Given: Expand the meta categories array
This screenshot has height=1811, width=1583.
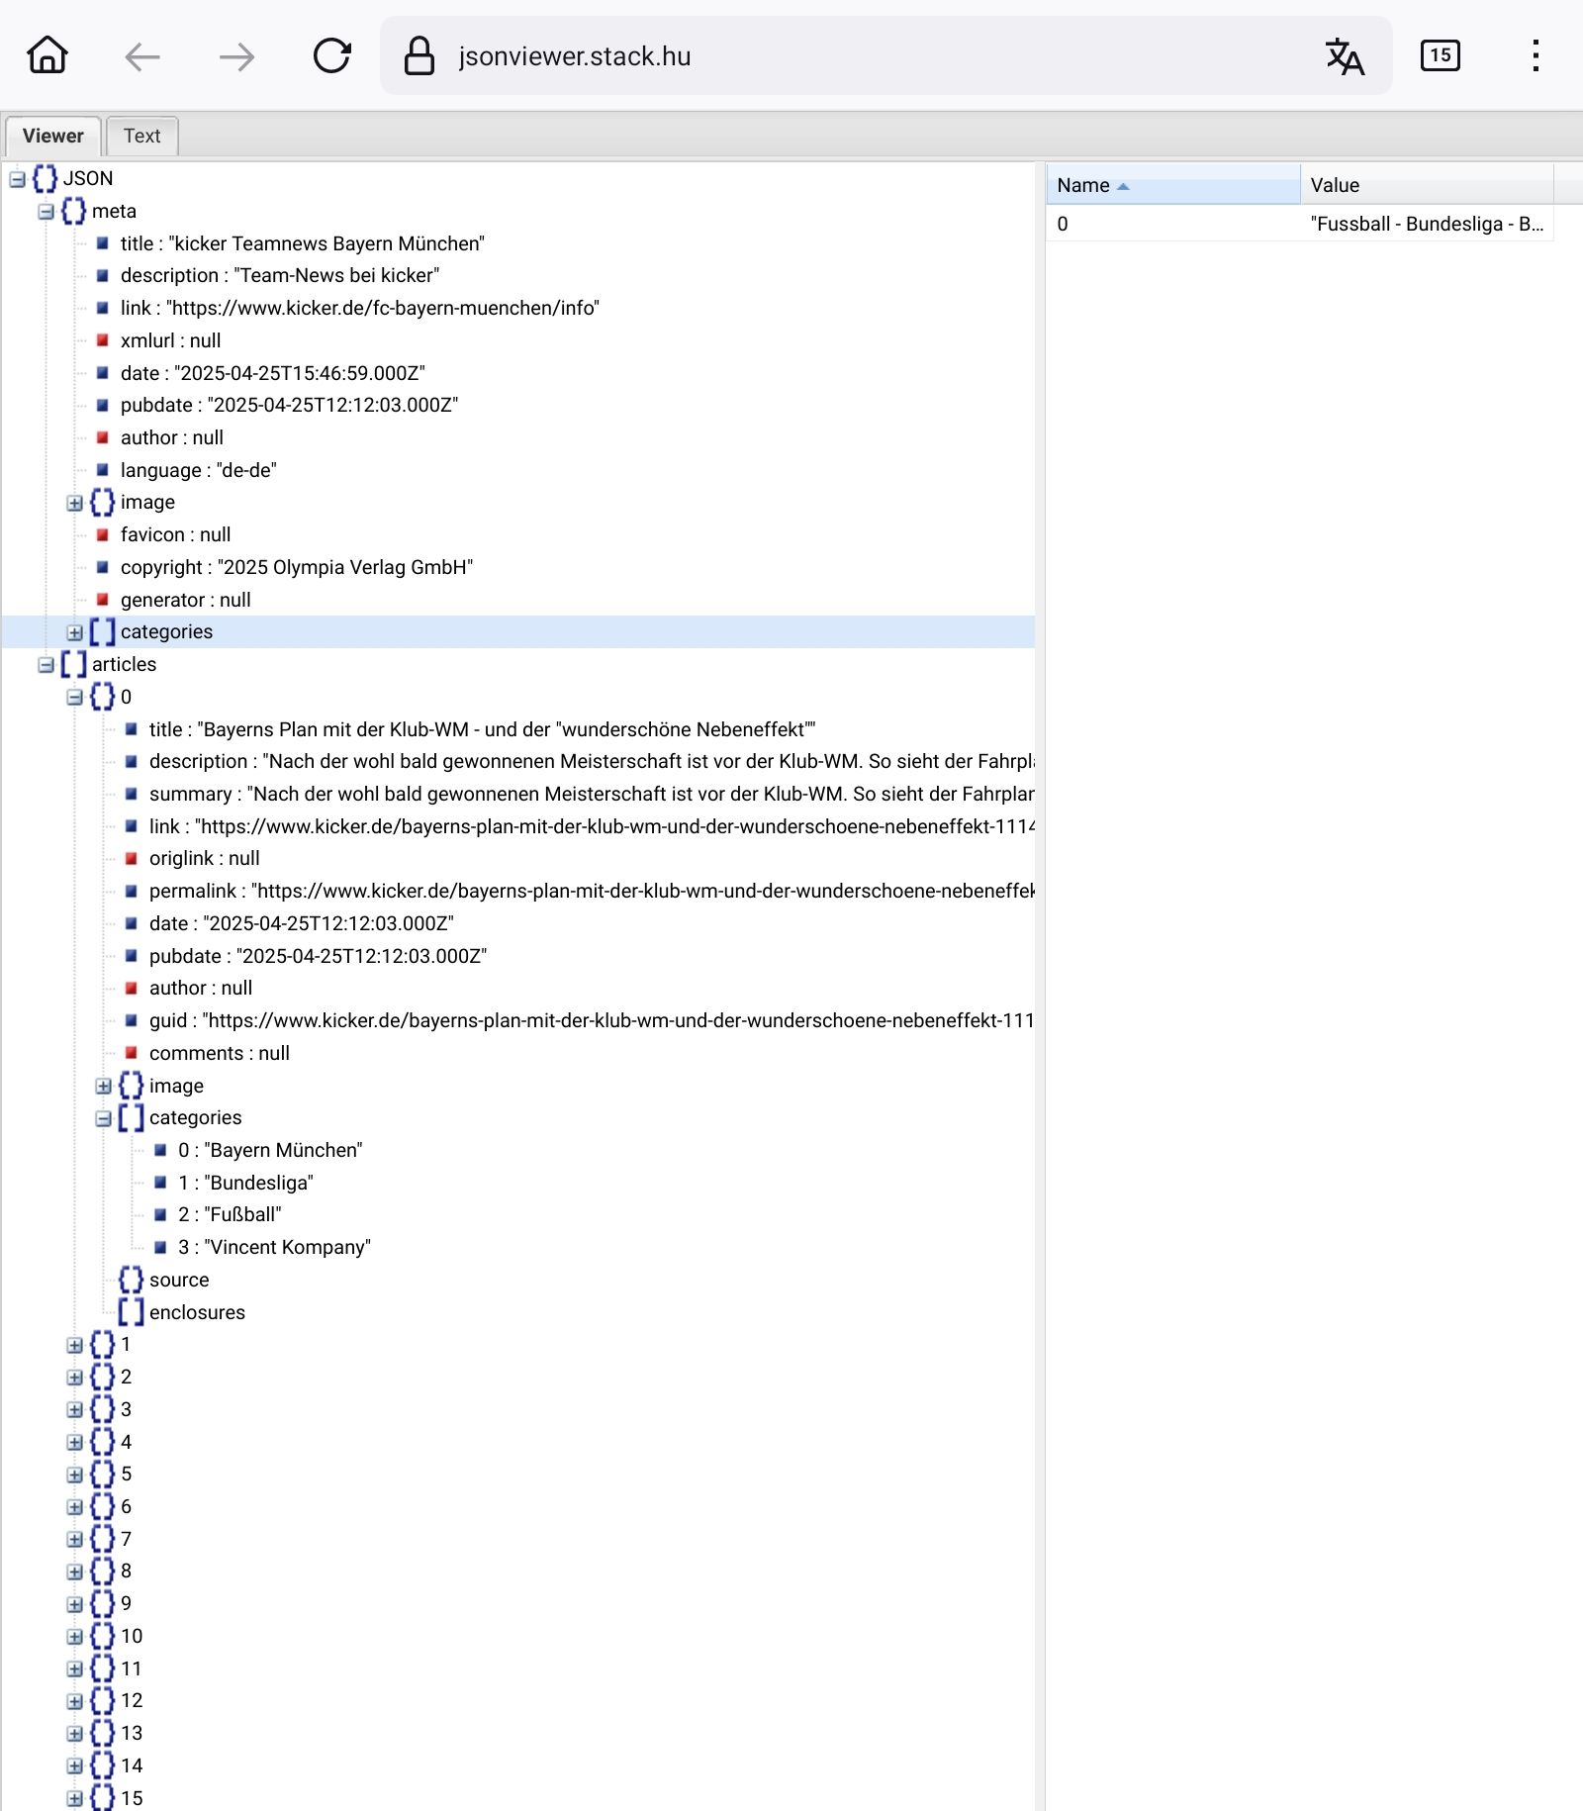Looking at the screenshot, I should (74, 632).
